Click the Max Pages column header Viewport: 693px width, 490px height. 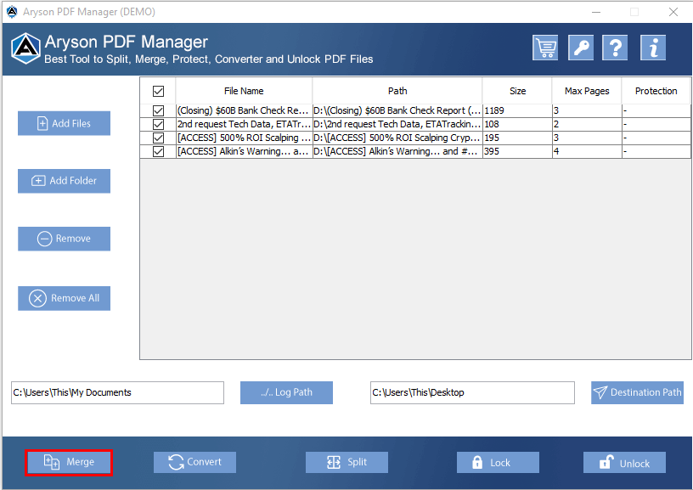pyautogui.click(x=587, y=91)
